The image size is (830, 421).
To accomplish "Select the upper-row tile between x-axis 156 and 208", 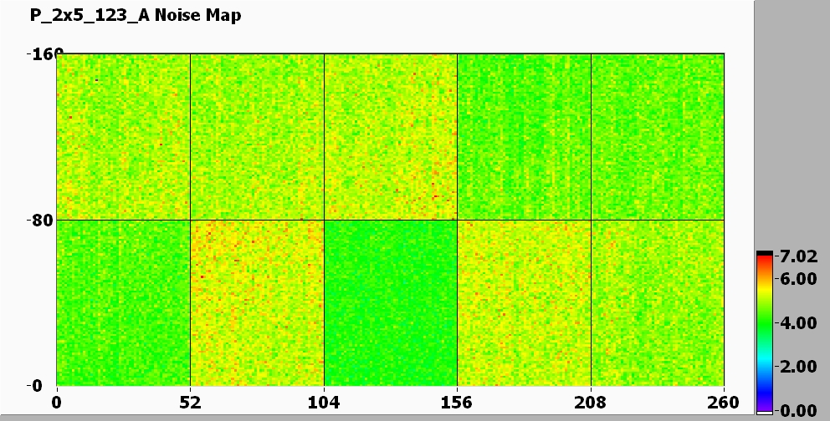I will click(524, 137).
